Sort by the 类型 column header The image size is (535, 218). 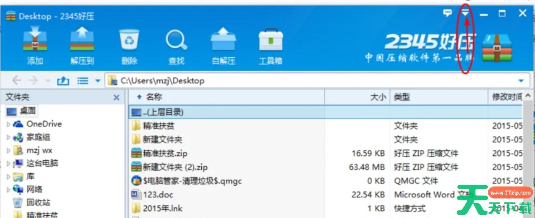pyautogui.click(x=439, y=97)
